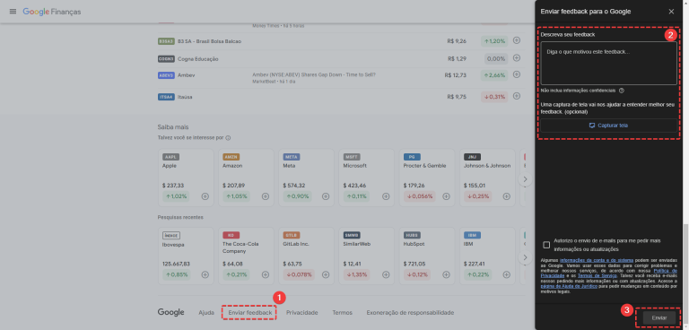
Task: Select the ITSA4 ticker badge
Action: [166, 97]
